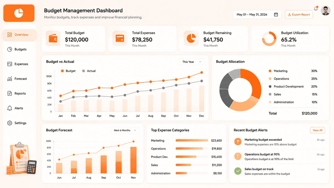The height and width of the screenshot is (188, 334).
Task: Open the Reports menu item
Action: pos(19,94)
